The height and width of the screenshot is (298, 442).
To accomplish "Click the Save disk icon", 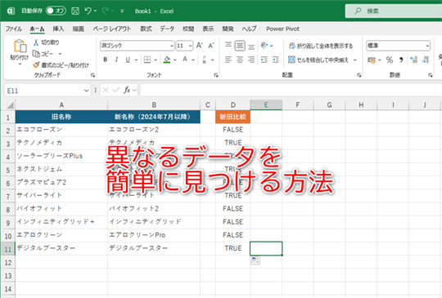I will (x=75, y=11).
